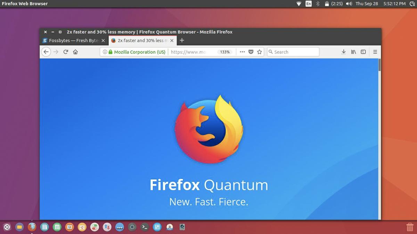Switch to the Fossbytes tab
The image size is (417, 234).
[71, 41]
